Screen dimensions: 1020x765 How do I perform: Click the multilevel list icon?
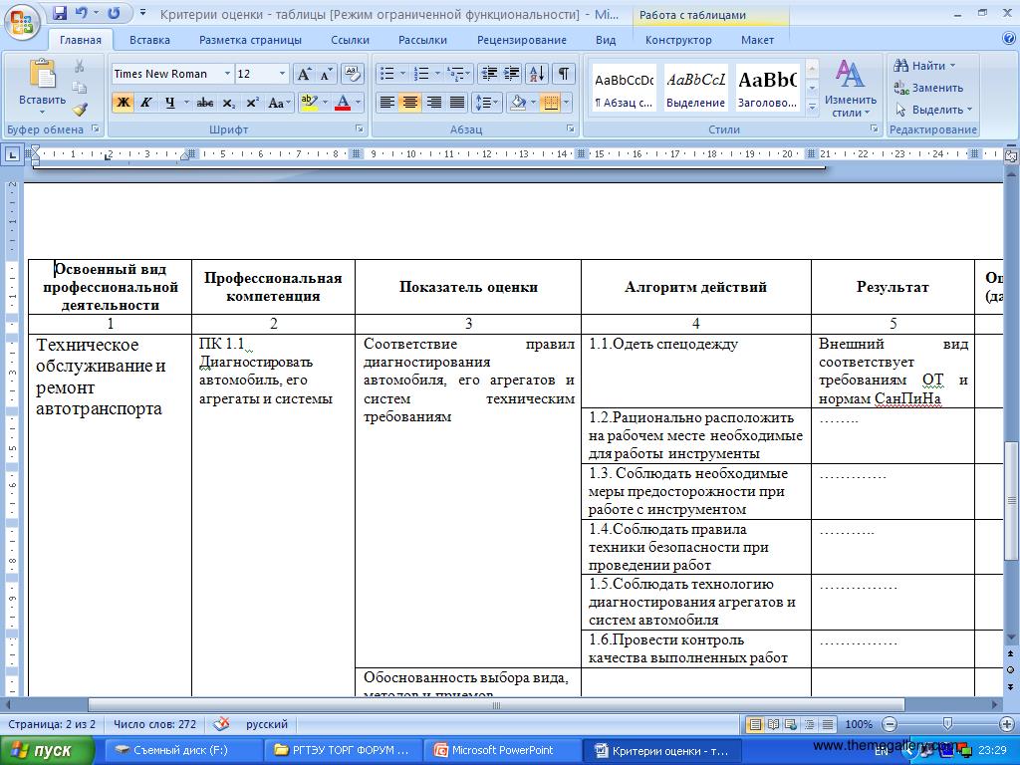[455, 74]
